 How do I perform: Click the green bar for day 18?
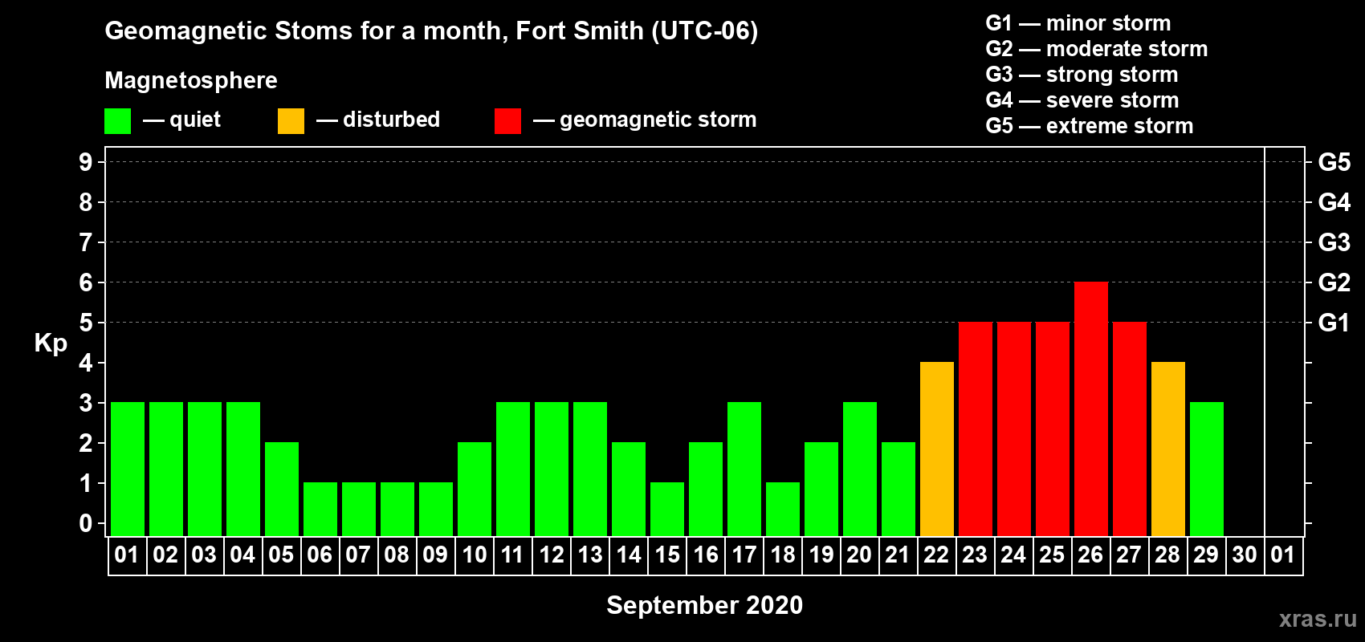pos(783,509)
